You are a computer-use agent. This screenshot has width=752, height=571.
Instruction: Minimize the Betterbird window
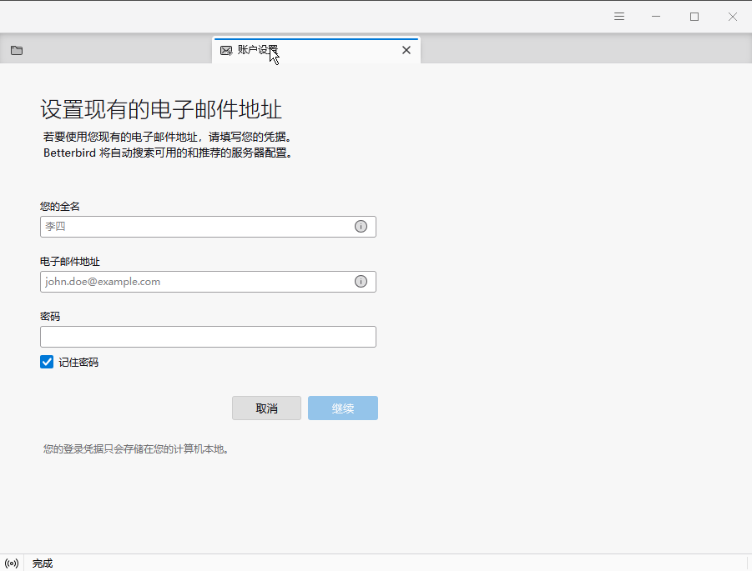656,17
